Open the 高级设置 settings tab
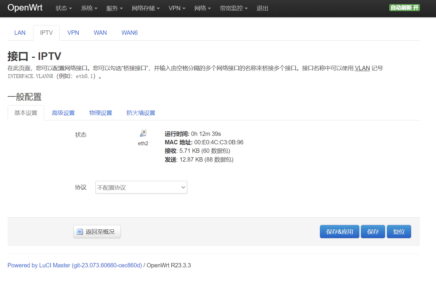Screen dimensions: 436x284 (x=63, y=112)
